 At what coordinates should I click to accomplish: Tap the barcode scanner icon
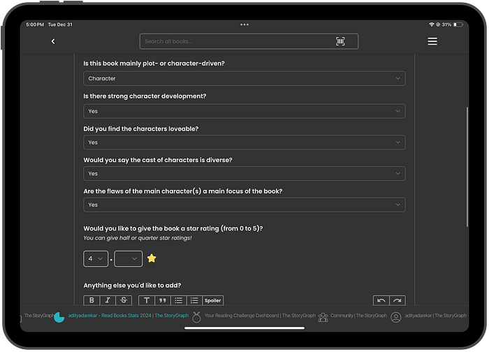pos(340,41)
